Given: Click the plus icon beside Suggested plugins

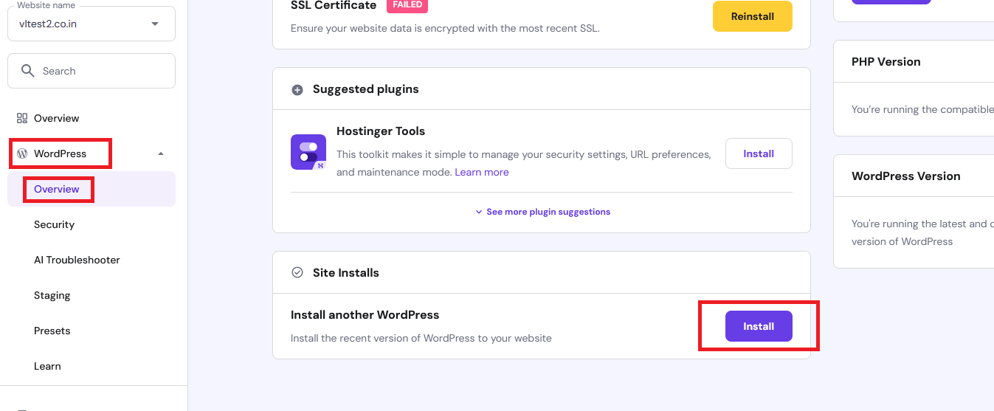Looking at the screenshot, I should pyautogui.click(x=297, y=90).
